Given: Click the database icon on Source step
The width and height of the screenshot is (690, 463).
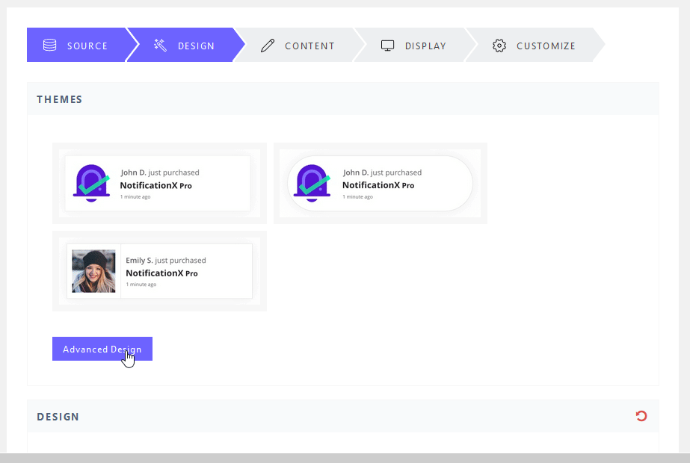Looking at the screenshot, I should (50, 46).
